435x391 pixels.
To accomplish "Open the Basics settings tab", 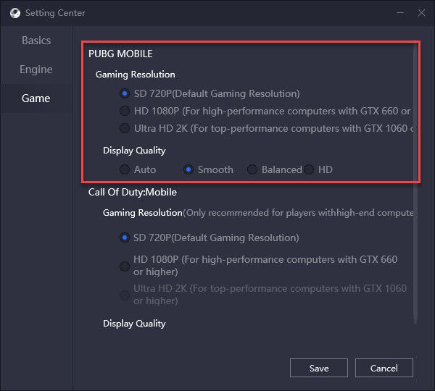I will [36, 41].
